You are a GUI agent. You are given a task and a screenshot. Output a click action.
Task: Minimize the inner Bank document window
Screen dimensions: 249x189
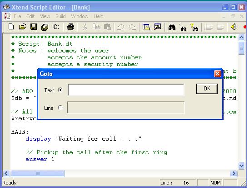pos(224,16)
